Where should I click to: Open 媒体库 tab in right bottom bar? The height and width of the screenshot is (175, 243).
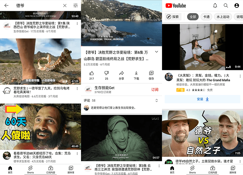click(x=233, y=170)
